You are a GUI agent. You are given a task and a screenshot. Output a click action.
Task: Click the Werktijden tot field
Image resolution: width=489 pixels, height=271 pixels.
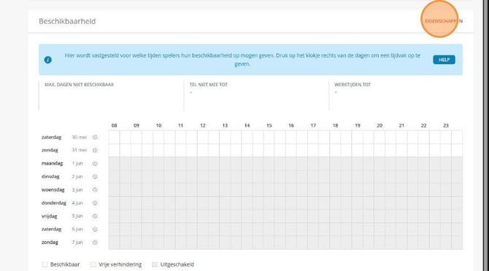coord(396,96)
